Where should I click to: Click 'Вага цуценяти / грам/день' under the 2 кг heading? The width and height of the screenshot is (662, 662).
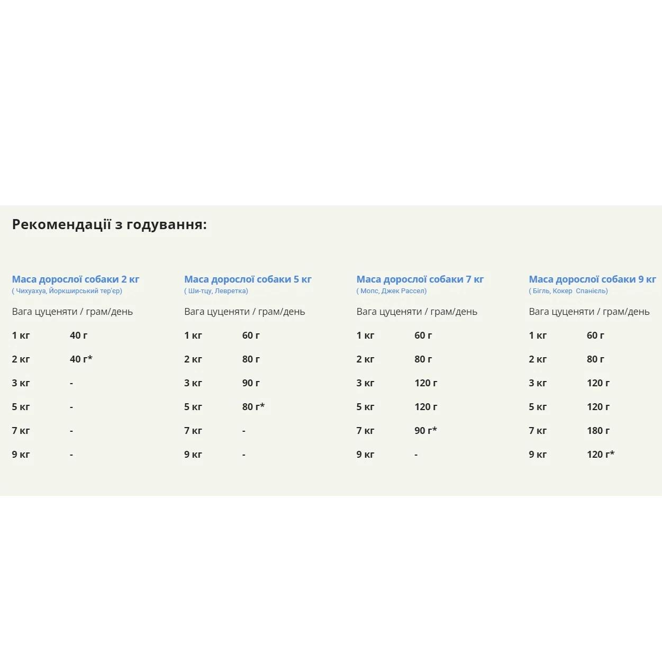coord(72,312)
